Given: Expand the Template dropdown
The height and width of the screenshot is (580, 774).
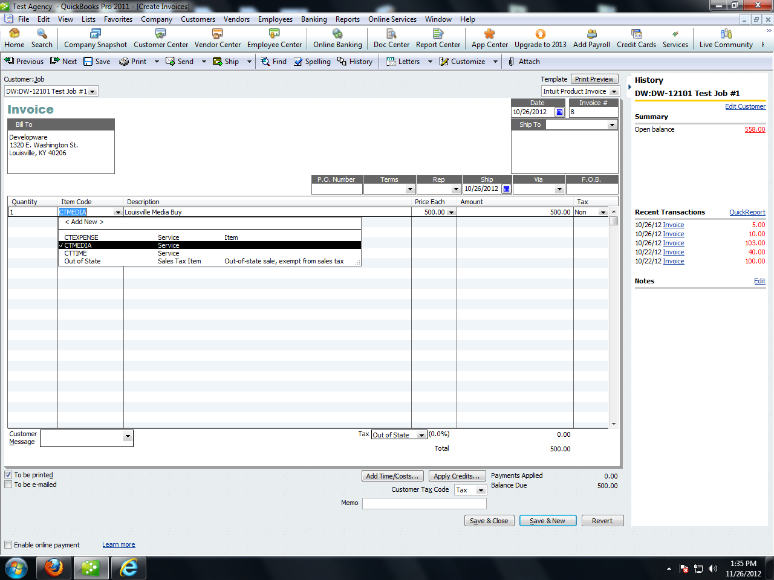Looking at the screenshot, I should pos(614,91).
